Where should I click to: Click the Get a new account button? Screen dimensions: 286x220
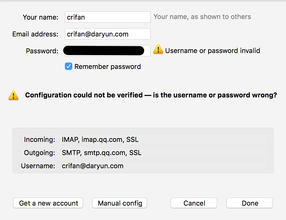pos(48,203)
